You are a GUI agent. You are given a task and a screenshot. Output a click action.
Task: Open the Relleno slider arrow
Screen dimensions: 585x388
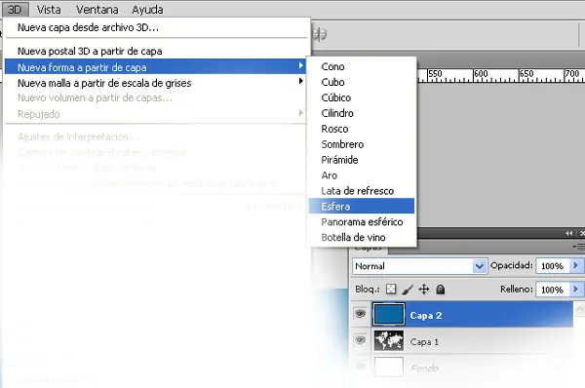pyautogui.click(x=575, y=290)
